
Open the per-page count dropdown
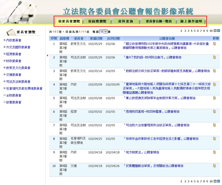[x=103, y=32]
